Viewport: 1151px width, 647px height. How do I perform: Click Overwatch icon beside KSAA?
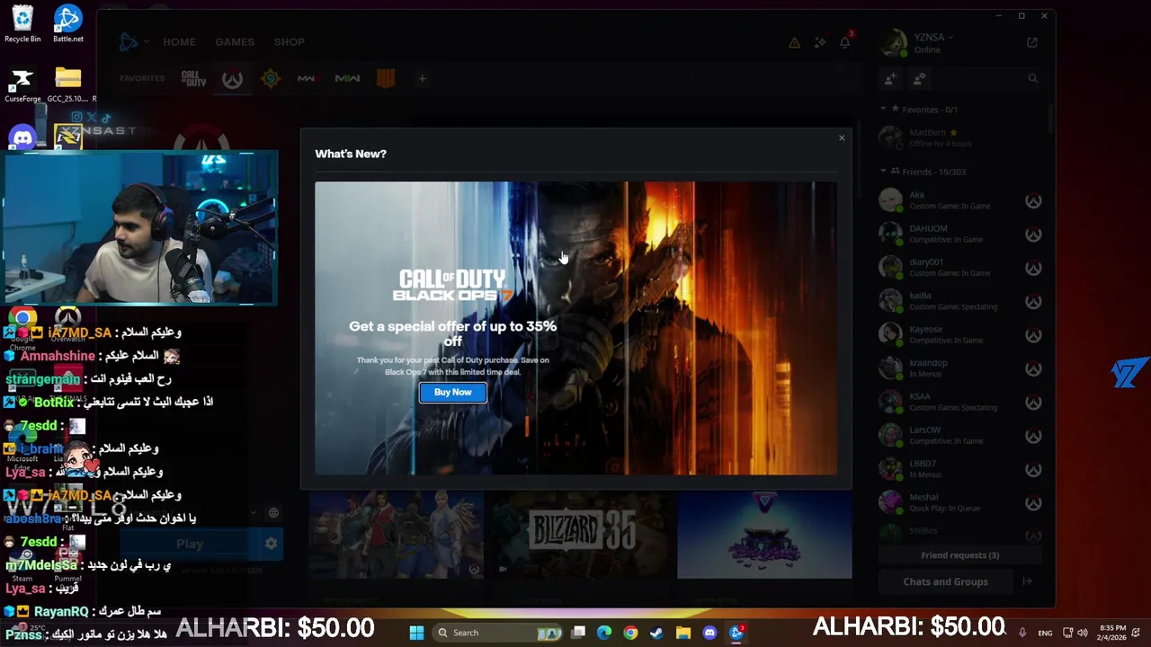click(x=1033, y=403)
